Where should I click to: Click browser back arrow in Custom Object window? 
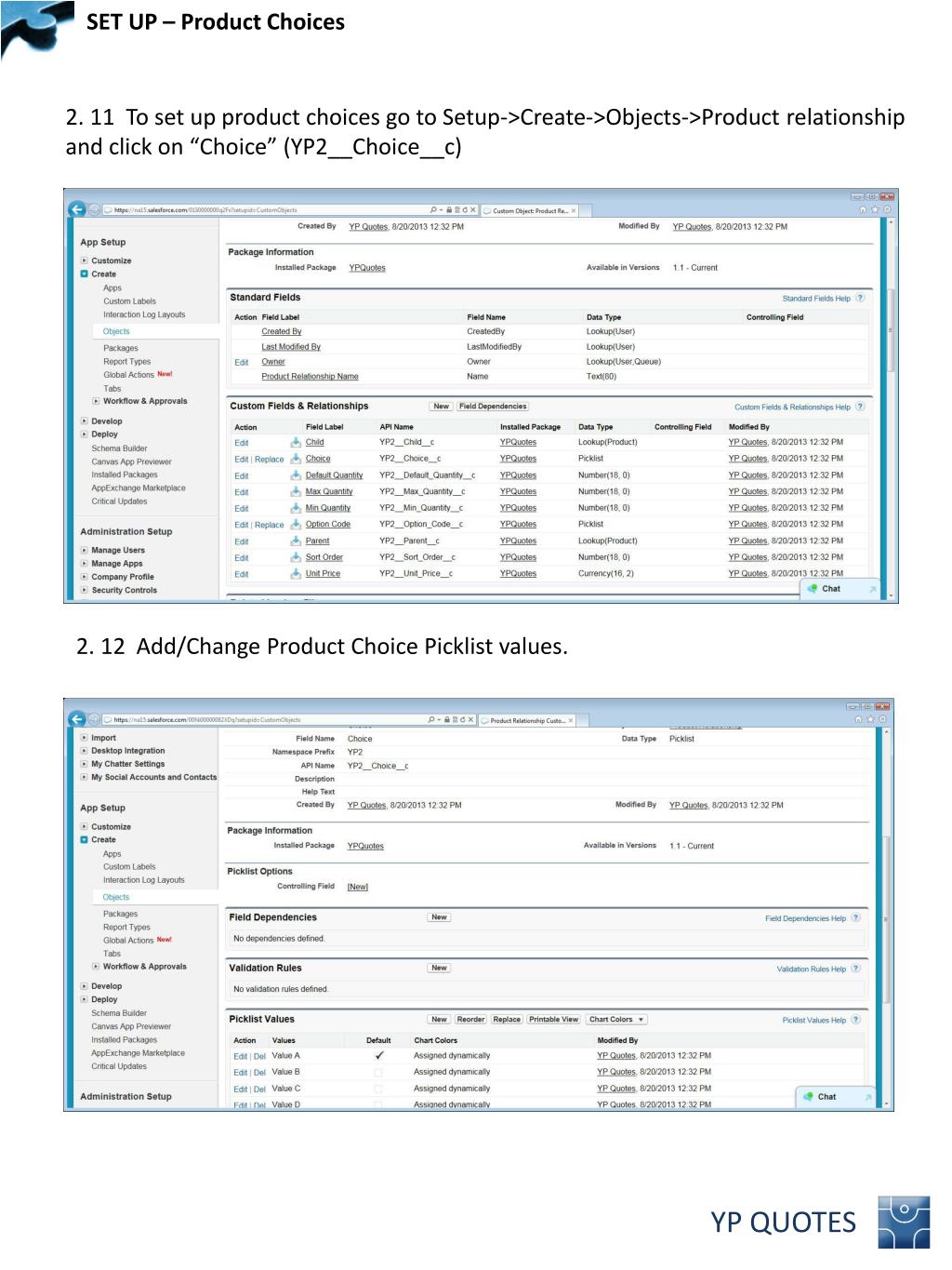pos(77,209)
